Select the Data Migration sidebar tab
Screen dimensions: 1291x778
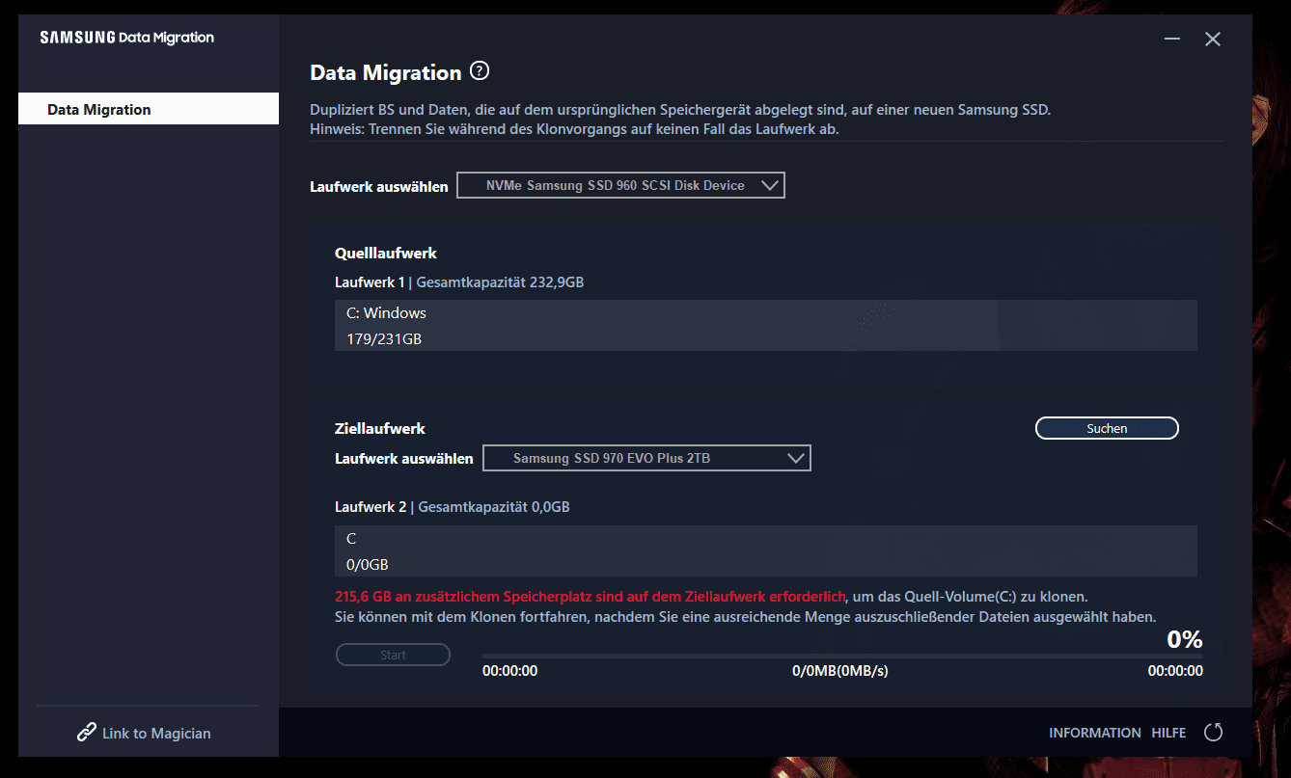click(x=149, y=109)
